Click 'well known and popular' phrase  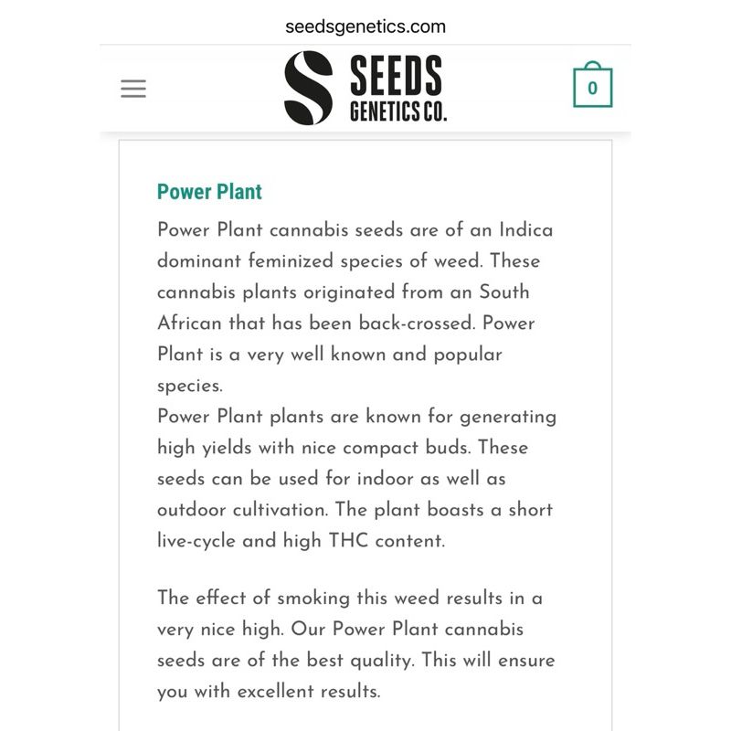coord(397,354)
